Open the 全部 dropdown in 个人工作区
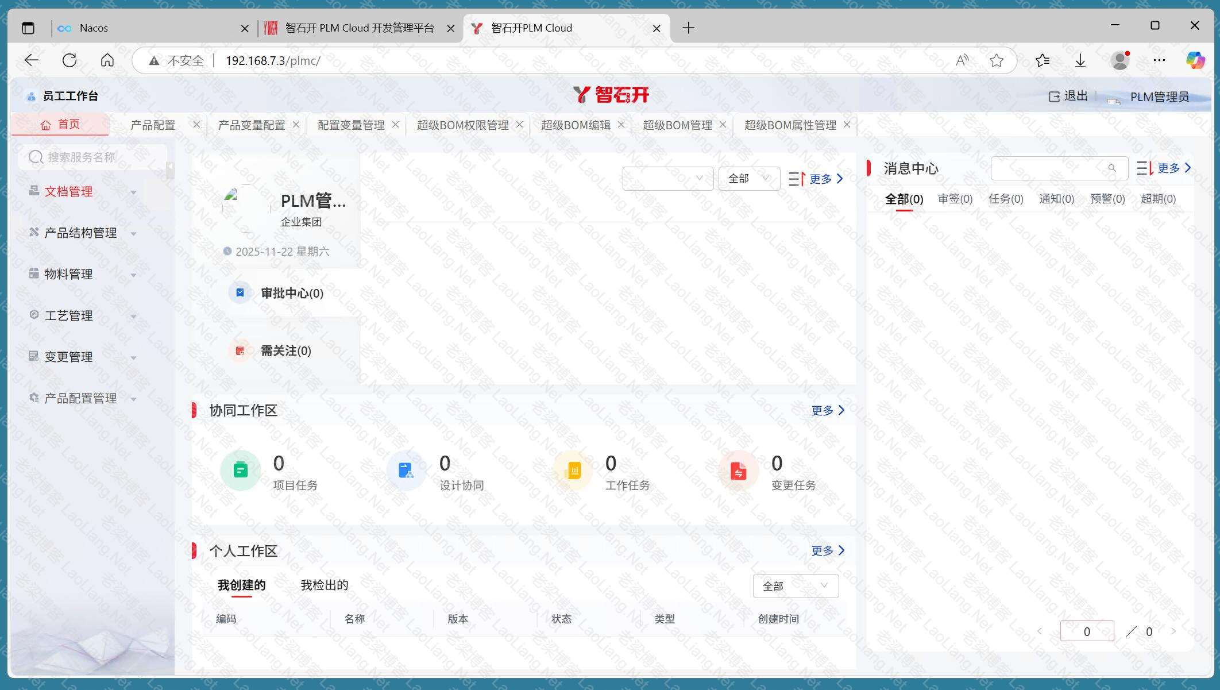Viewport: 1220px width, 690px height. [x=796, y=586]
